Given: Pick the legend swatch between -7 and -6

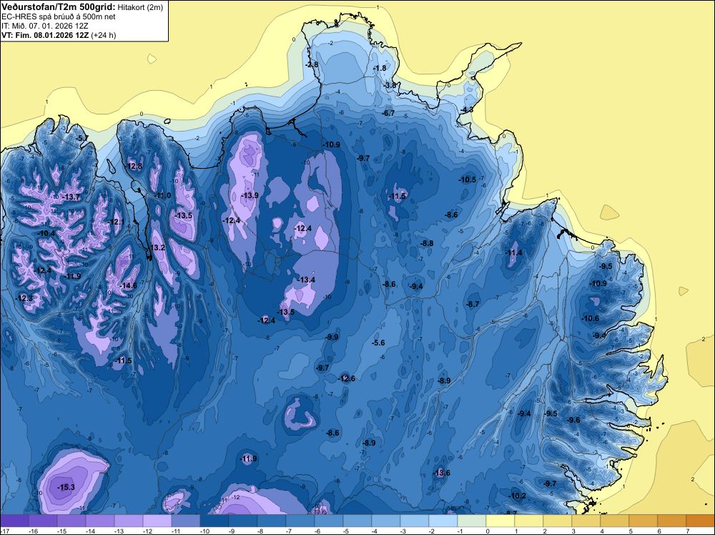Looking at the screenshot, I should [x=300, y=521].
